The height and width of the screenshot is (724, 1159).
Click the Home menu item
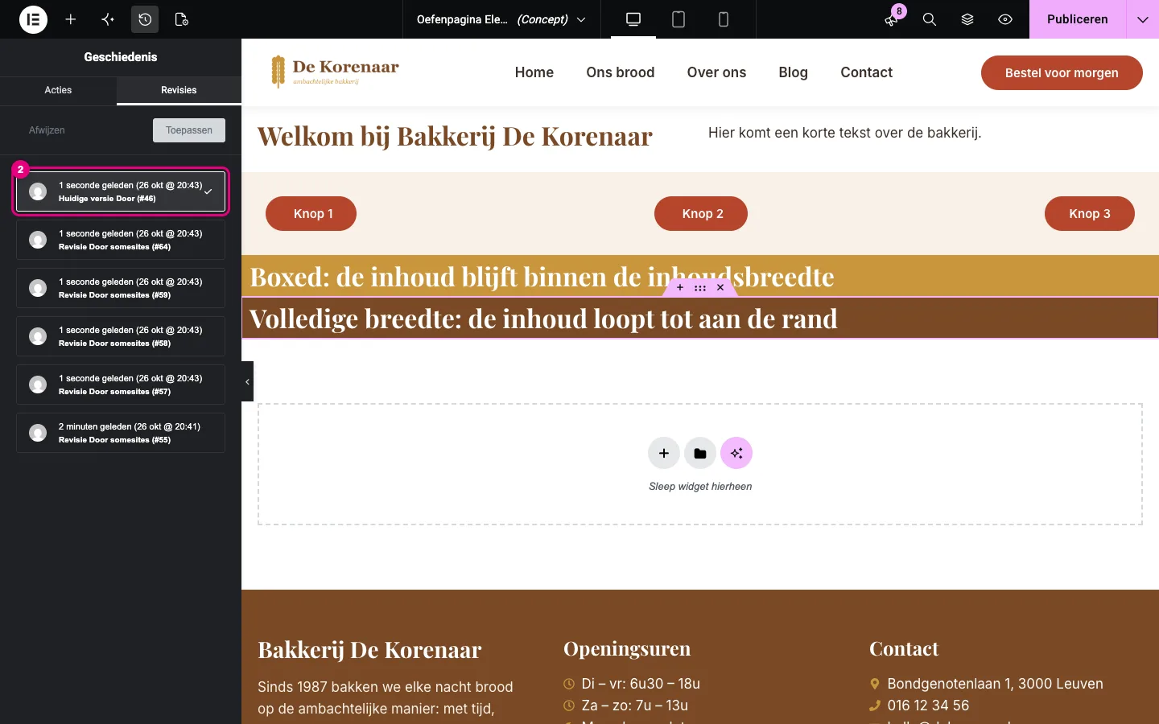click(534, 72)
